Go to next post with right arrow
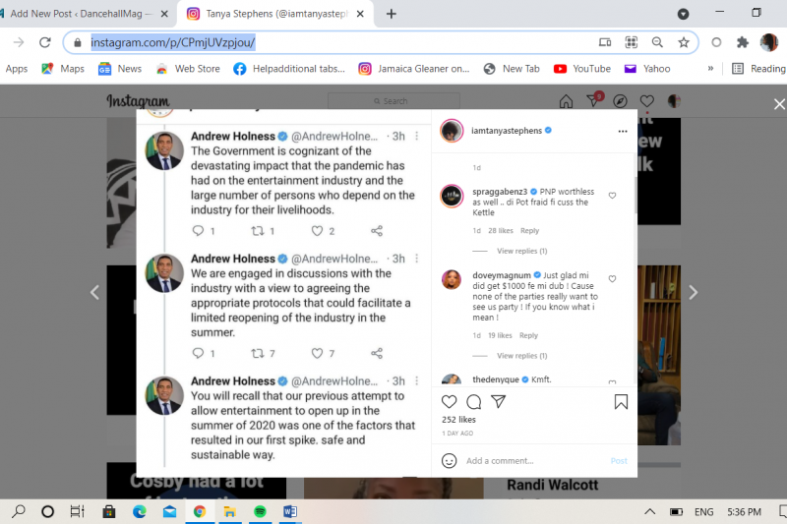787x524 pixels. (693, 292)
